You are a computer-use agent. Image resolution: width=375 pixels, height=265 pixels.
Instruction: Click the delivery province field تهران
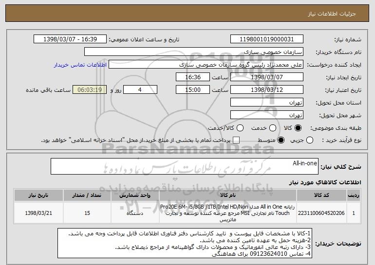[x=267, y=103]
